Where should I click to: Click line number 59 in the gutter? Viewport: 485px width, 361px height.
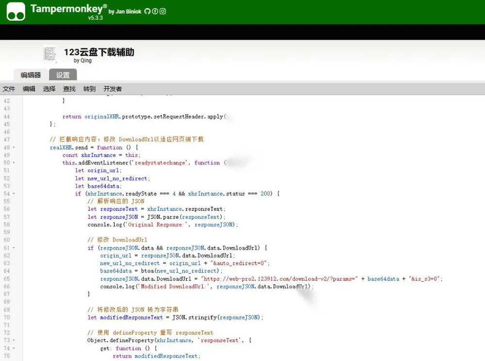tap(7, 232)
